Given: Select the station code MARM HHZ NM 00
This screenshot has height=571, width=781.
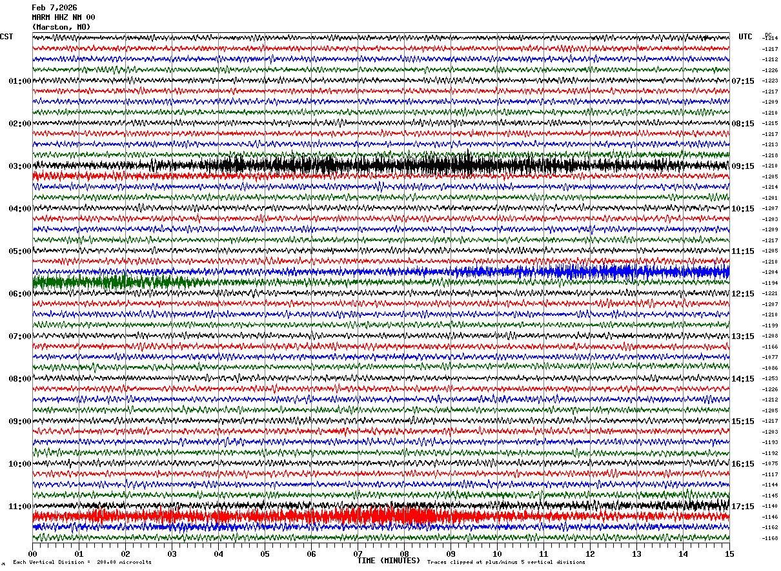Looking at the screenshot, I should (x=63, y=17).
